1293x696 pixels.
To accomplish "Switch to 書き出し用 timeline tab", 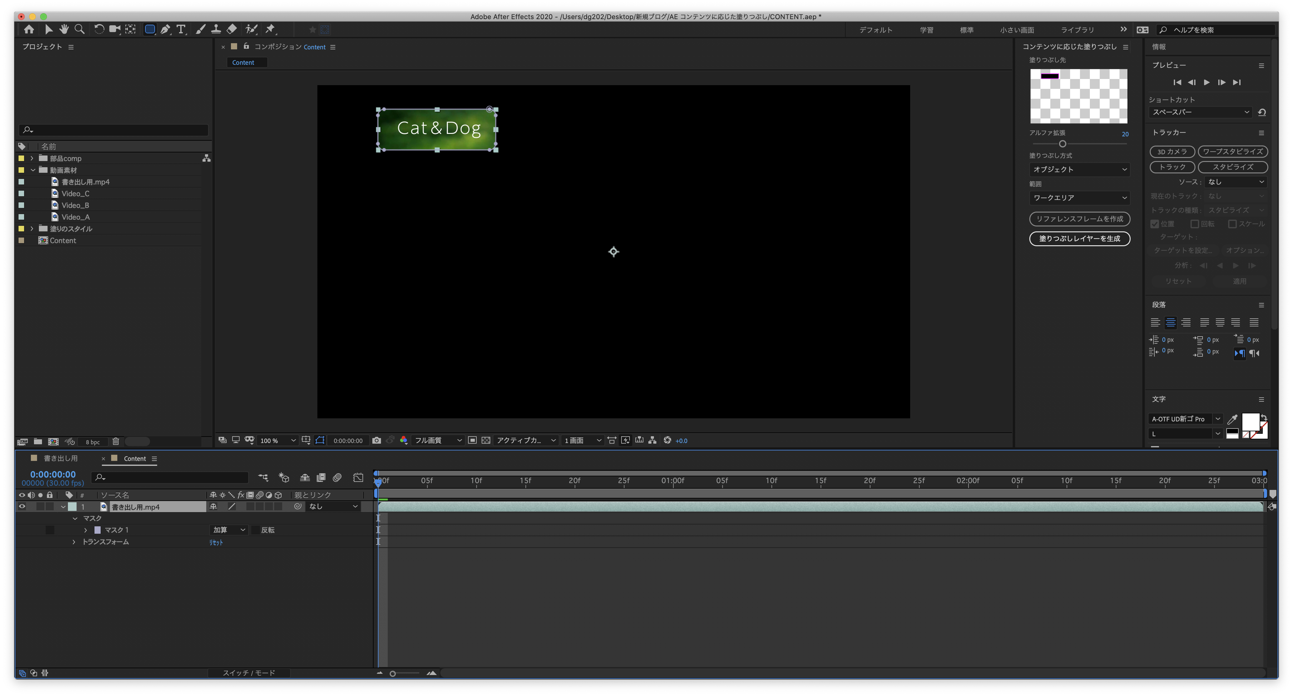I will 60,458.
